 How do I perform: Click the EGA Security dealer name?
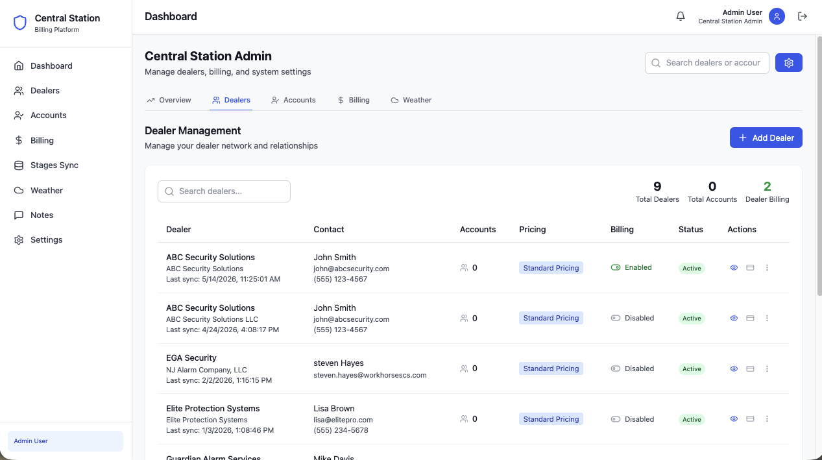191,357
